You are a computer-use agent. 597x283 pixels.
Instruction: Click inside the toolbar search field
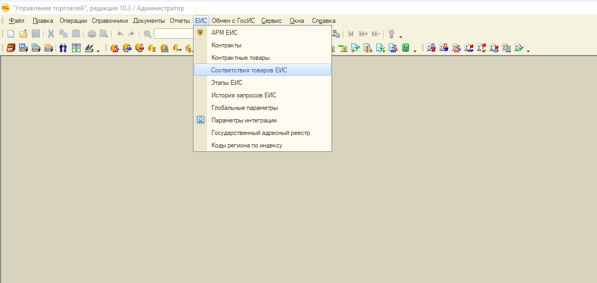[x=173, y=33]
